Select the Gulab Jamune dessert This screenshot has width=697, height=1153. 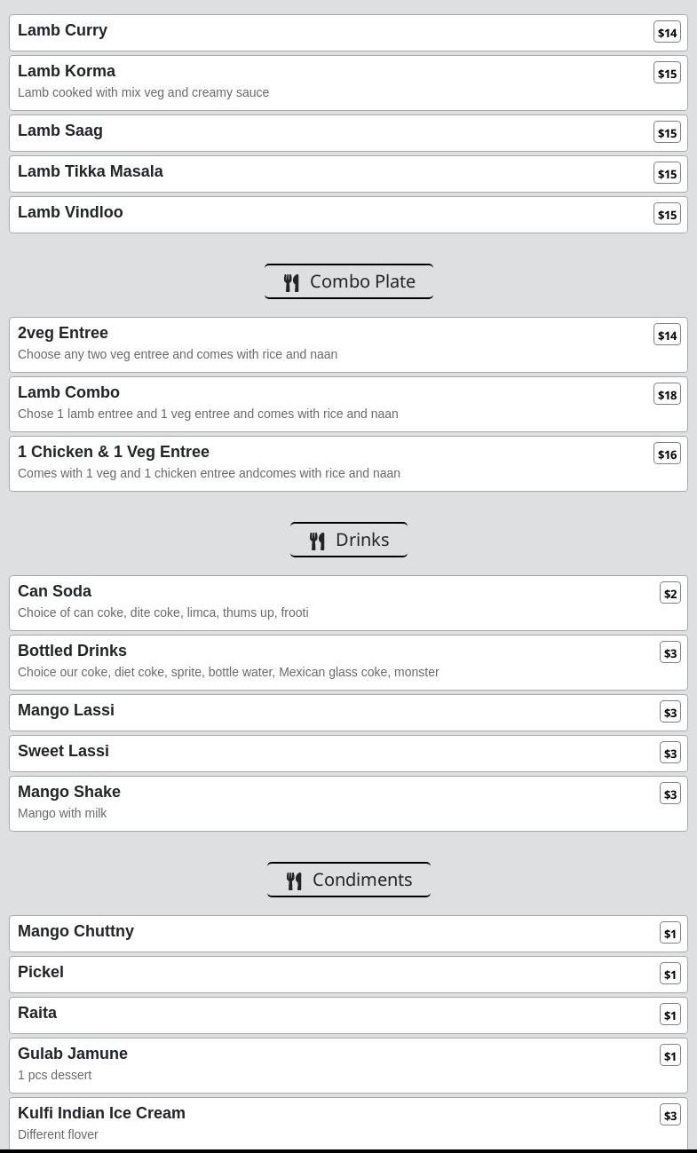pos(73,1054)
